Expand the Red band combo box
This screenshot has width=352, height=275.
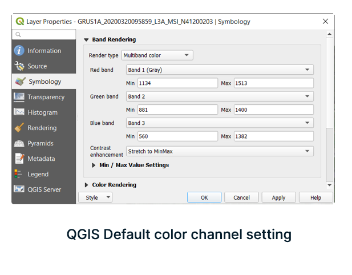220,70
